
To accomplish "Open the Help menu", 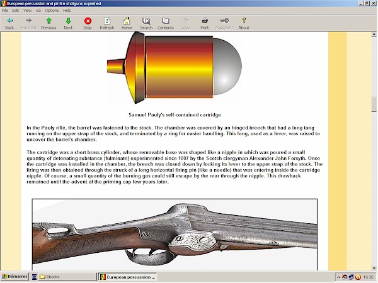I will pos(67,11).
